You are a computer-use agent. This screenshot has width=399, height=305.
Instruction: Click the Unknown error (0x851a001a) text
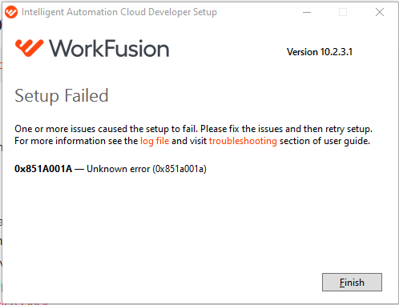click(x=147, y=169)
